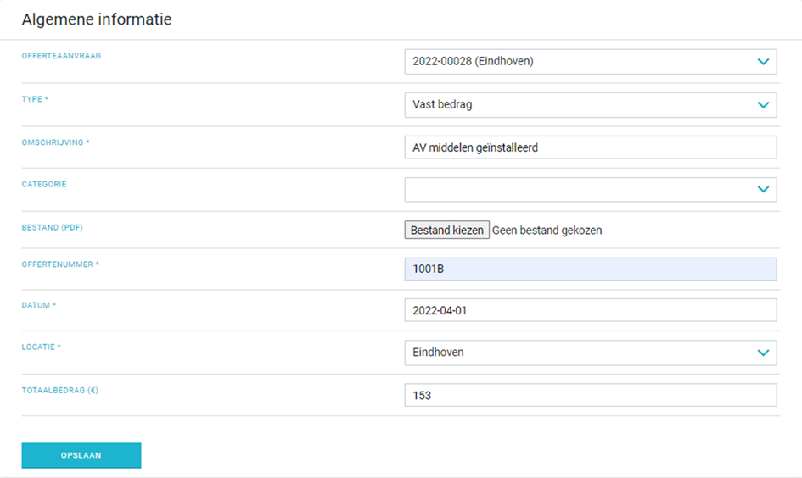802x478 pixels.
Task: Click the Type field chevron arrow
Action: 763,105
